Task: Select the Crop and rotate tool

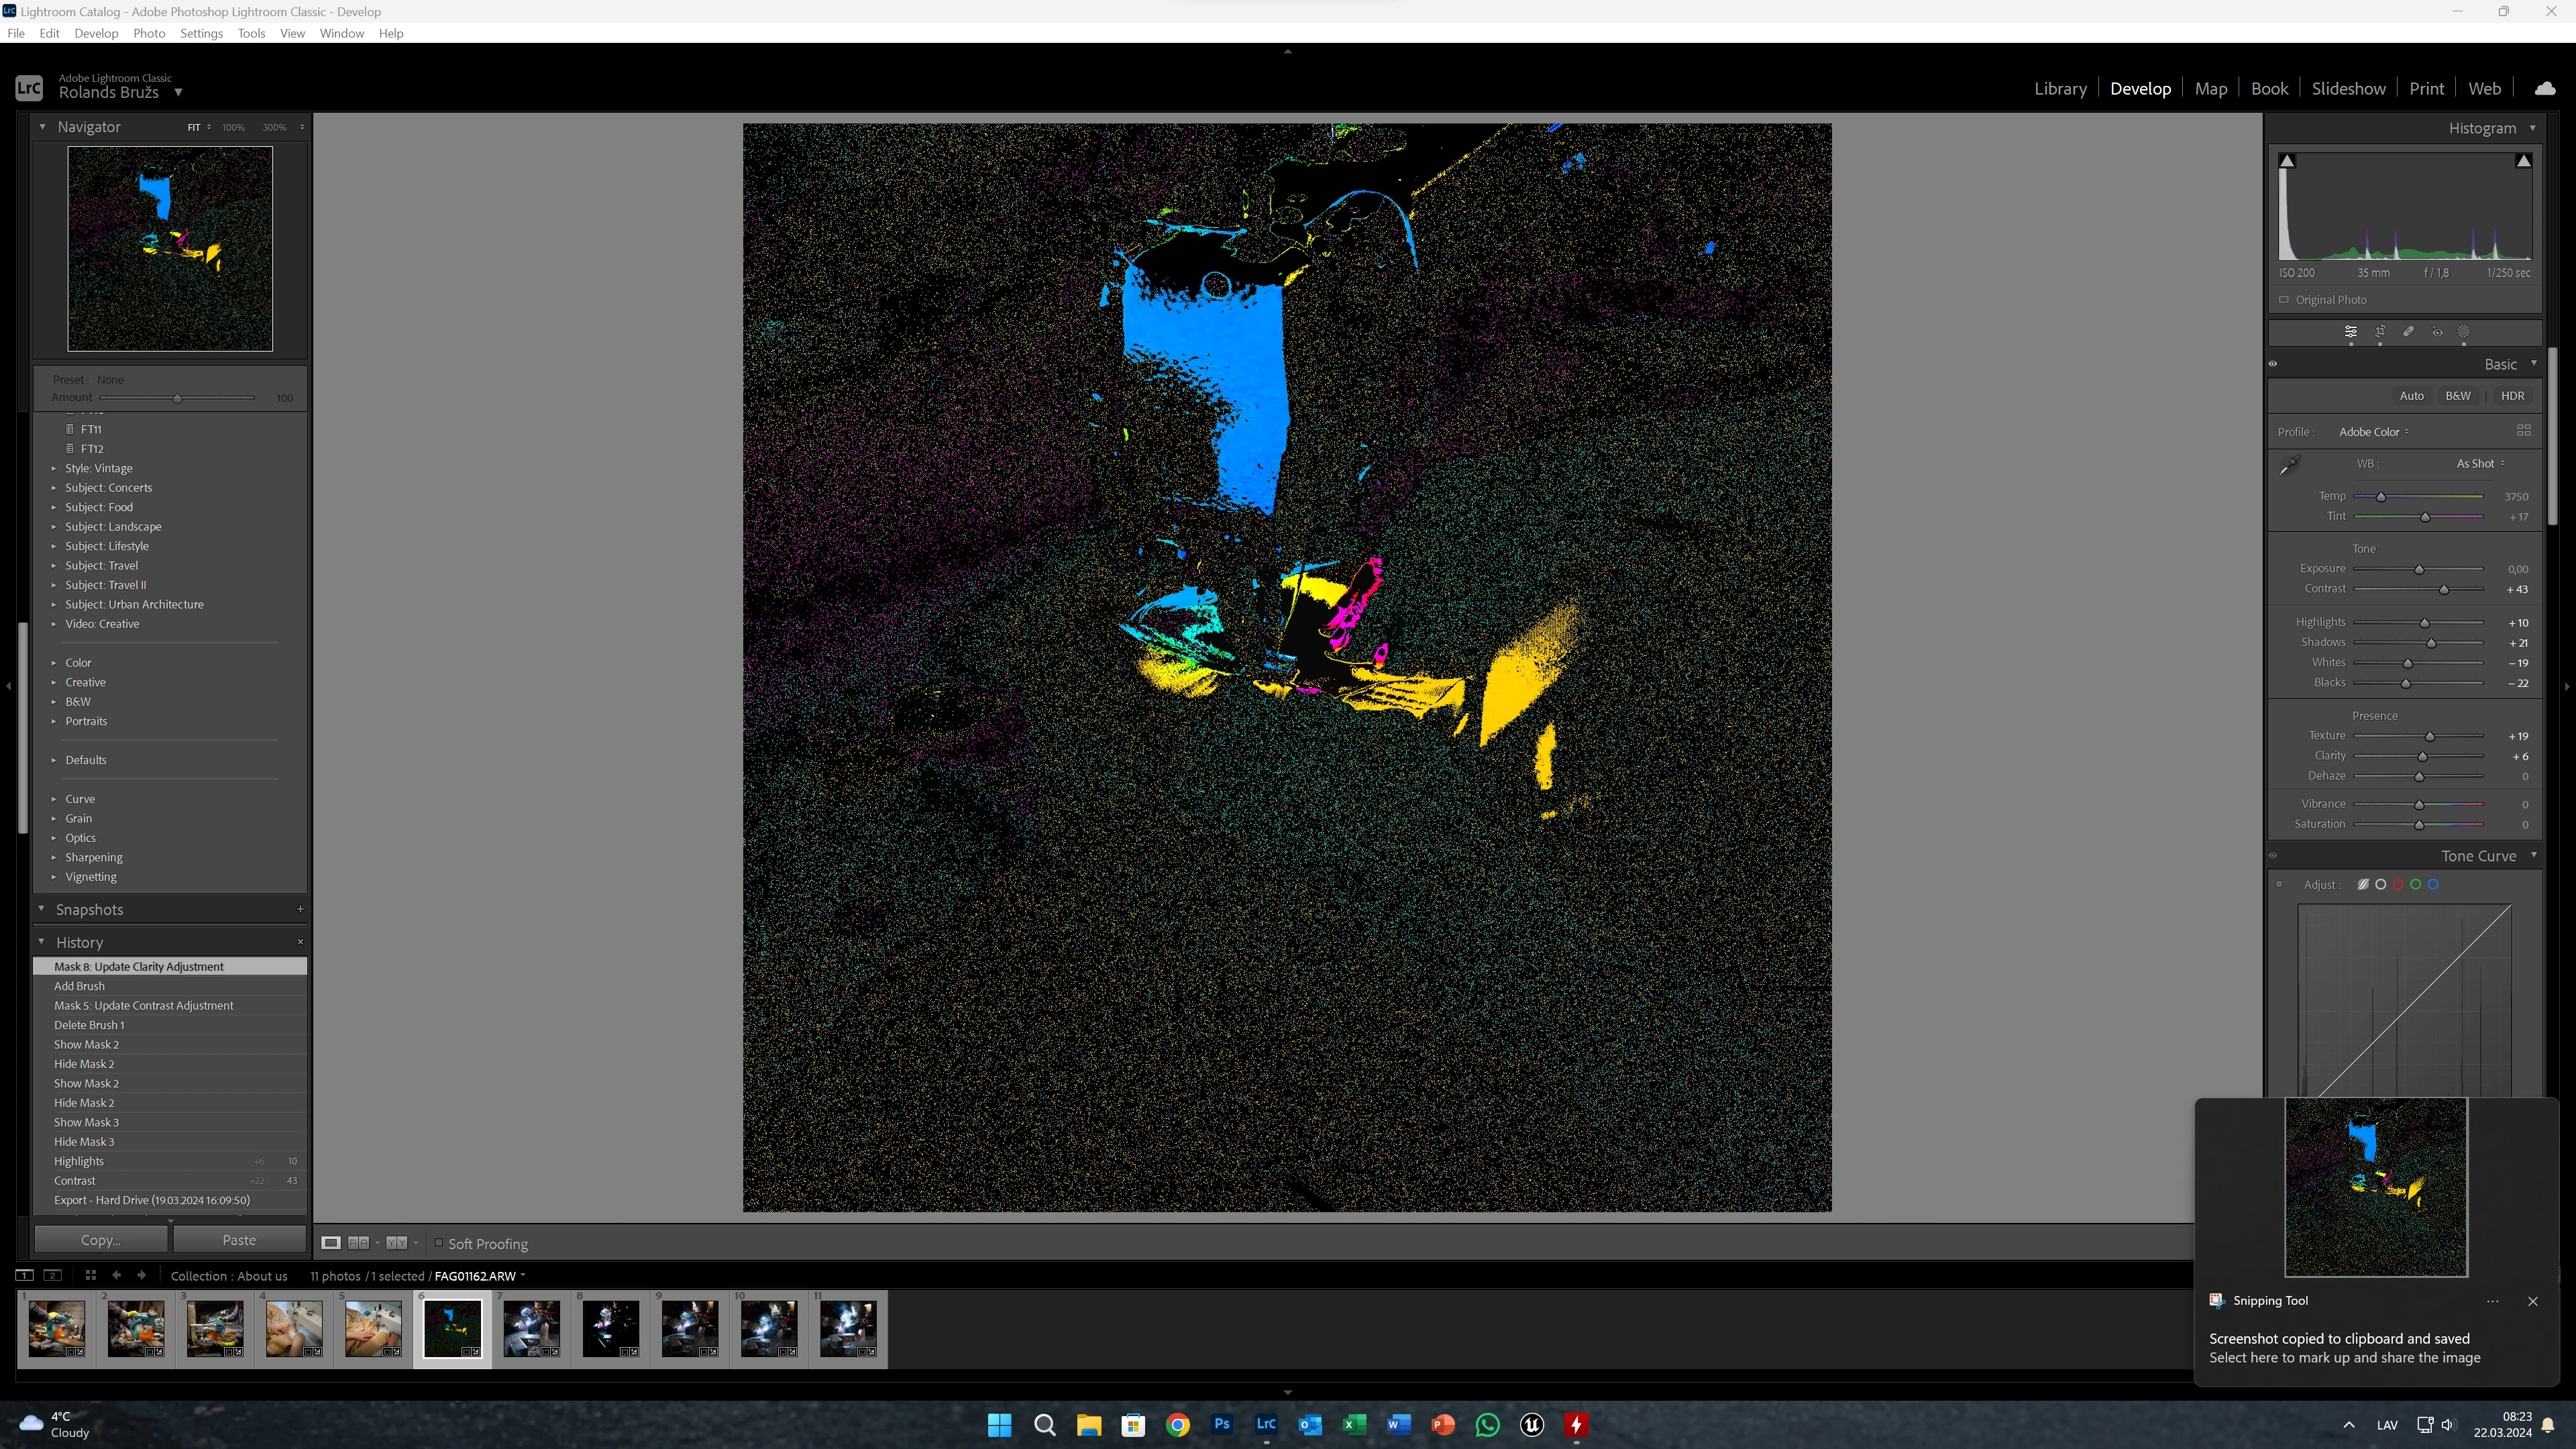Action: coord(2380,331)
